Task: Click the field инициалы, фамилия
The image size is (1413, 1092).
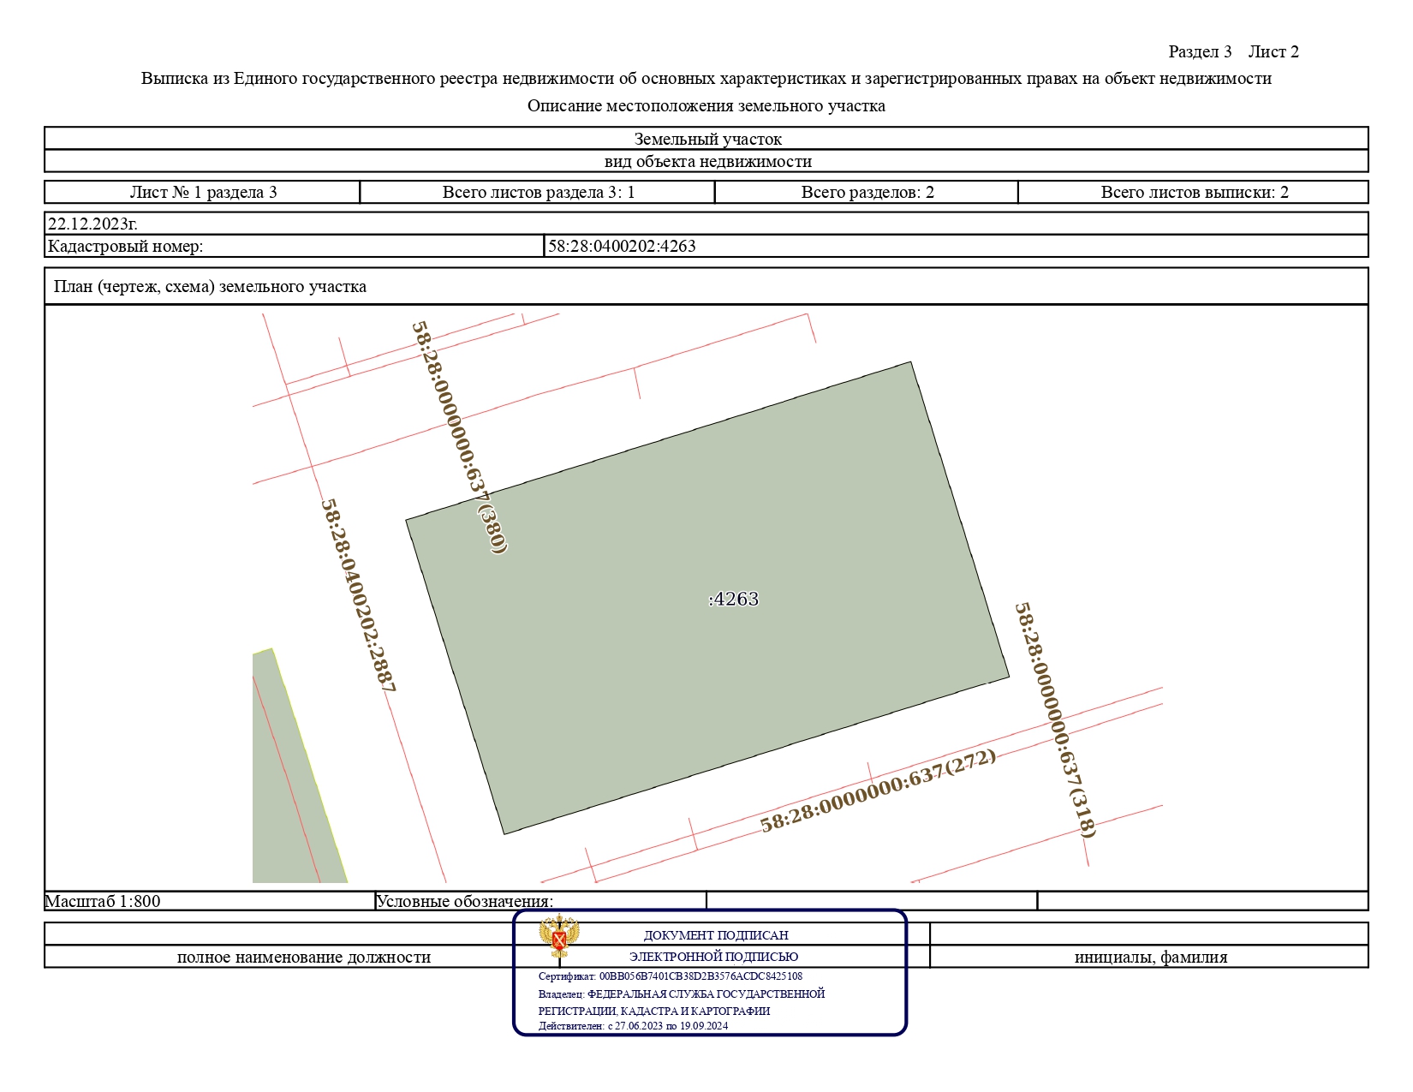Action: (1150, 958)
